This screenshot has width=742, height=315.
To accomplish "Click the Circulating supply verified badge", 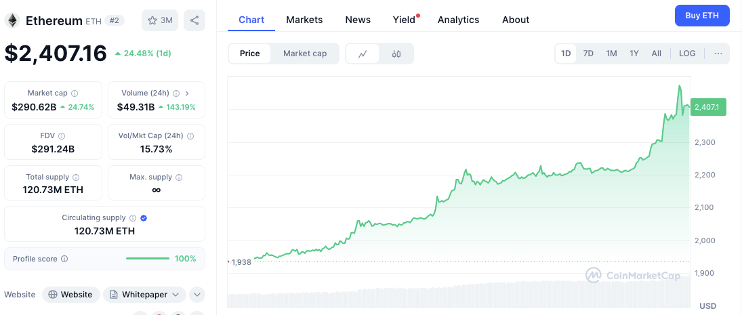I will 144,218.
